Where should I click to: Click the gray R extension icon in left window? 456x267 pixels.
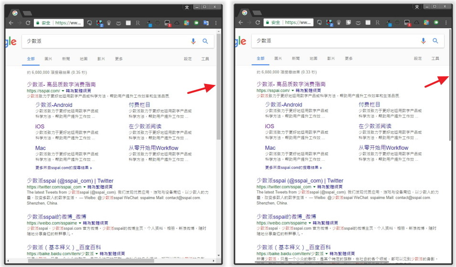tap(138, 23)
